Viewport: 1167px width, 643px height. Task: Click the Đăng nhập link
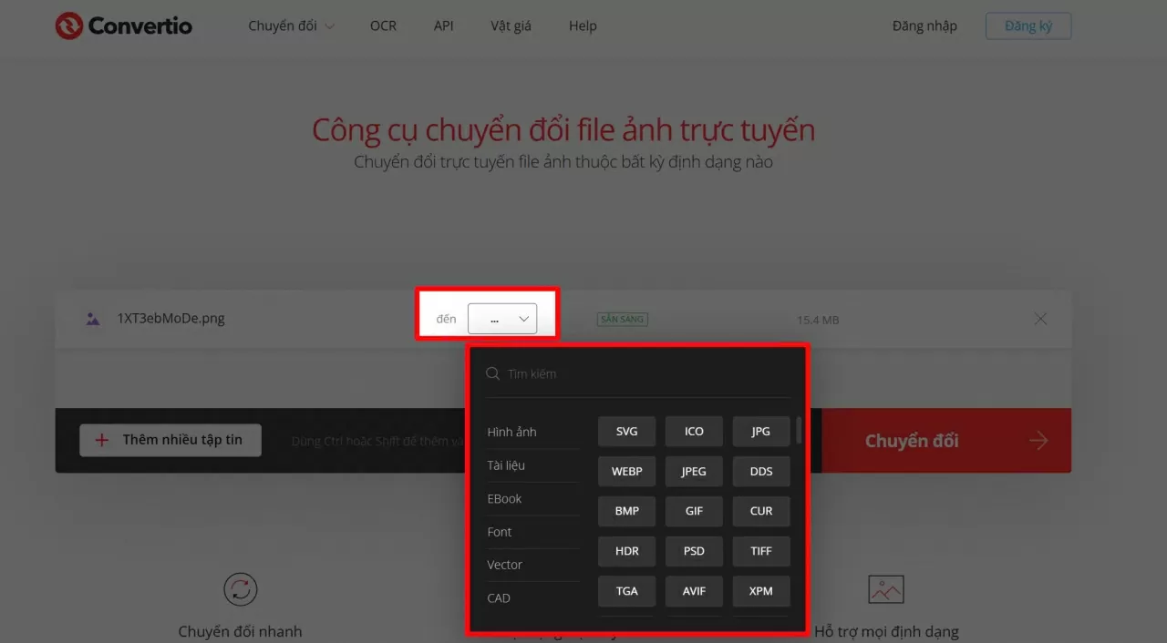pos(924,26)
